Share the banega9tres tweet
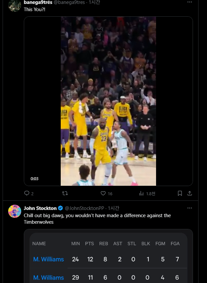This screenshot has height=283, width=207. coord(189,194)
